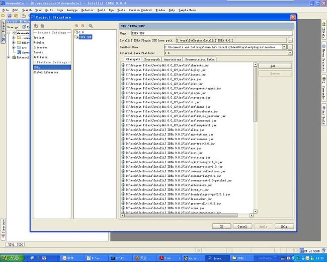Open the Project tool window side tab
The image size is (327, 262).
[3, 31]
